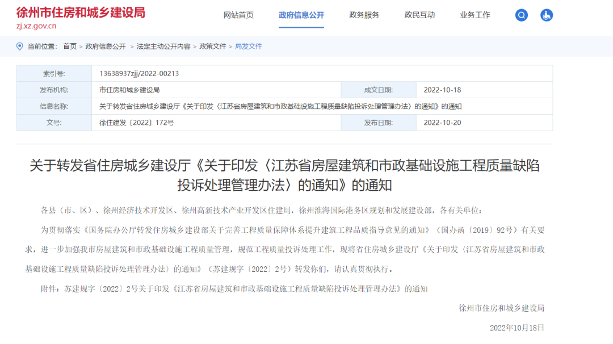Image resolution: width=613 pixels, height=344 pixels.
Task: Click the 成文日期 label cell
Action: [379, 90]
